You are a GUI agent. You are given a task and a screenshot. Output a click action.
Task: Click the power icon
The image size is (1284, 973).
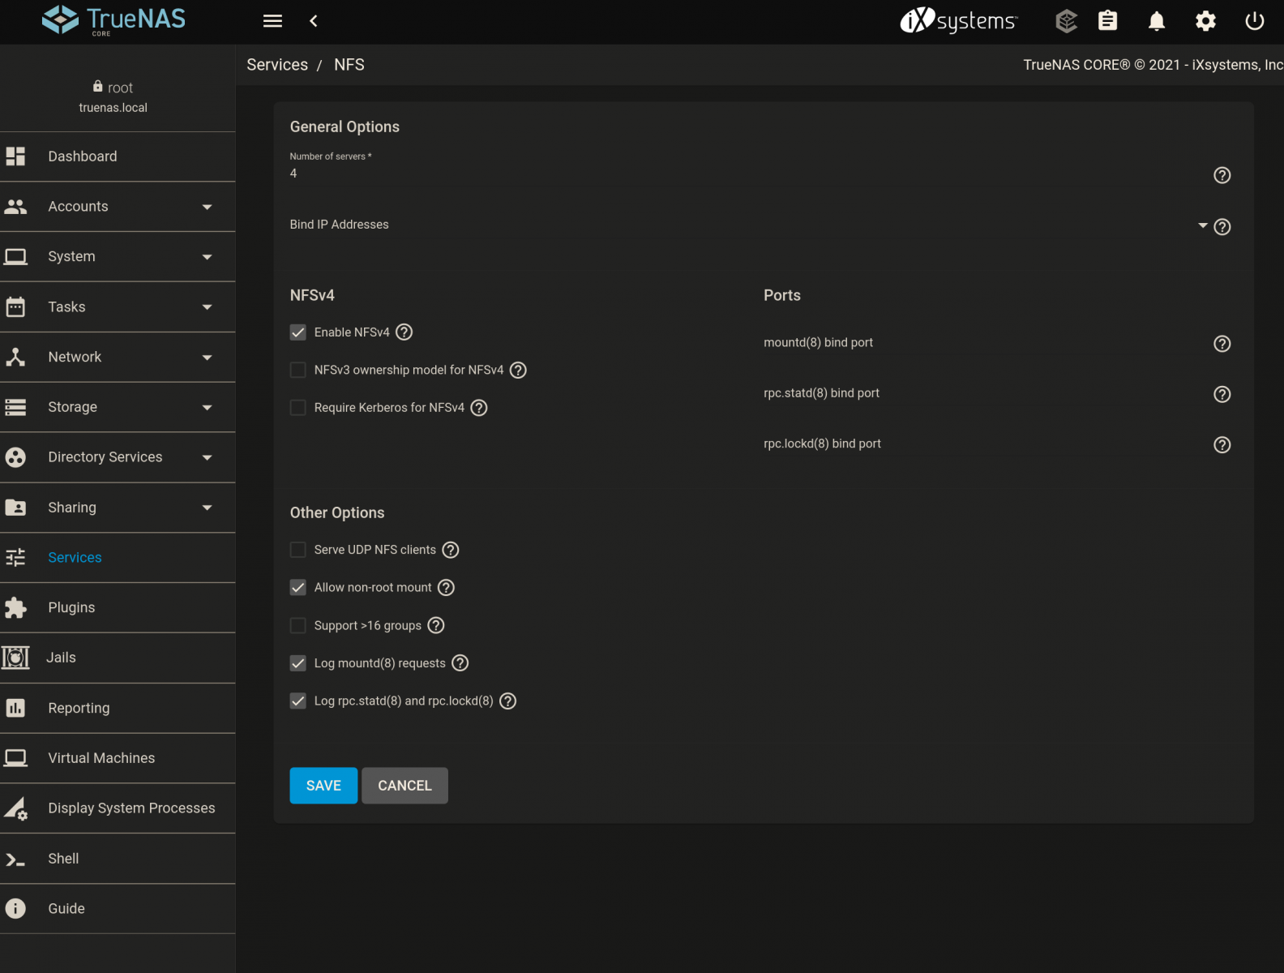point(1254,21)
